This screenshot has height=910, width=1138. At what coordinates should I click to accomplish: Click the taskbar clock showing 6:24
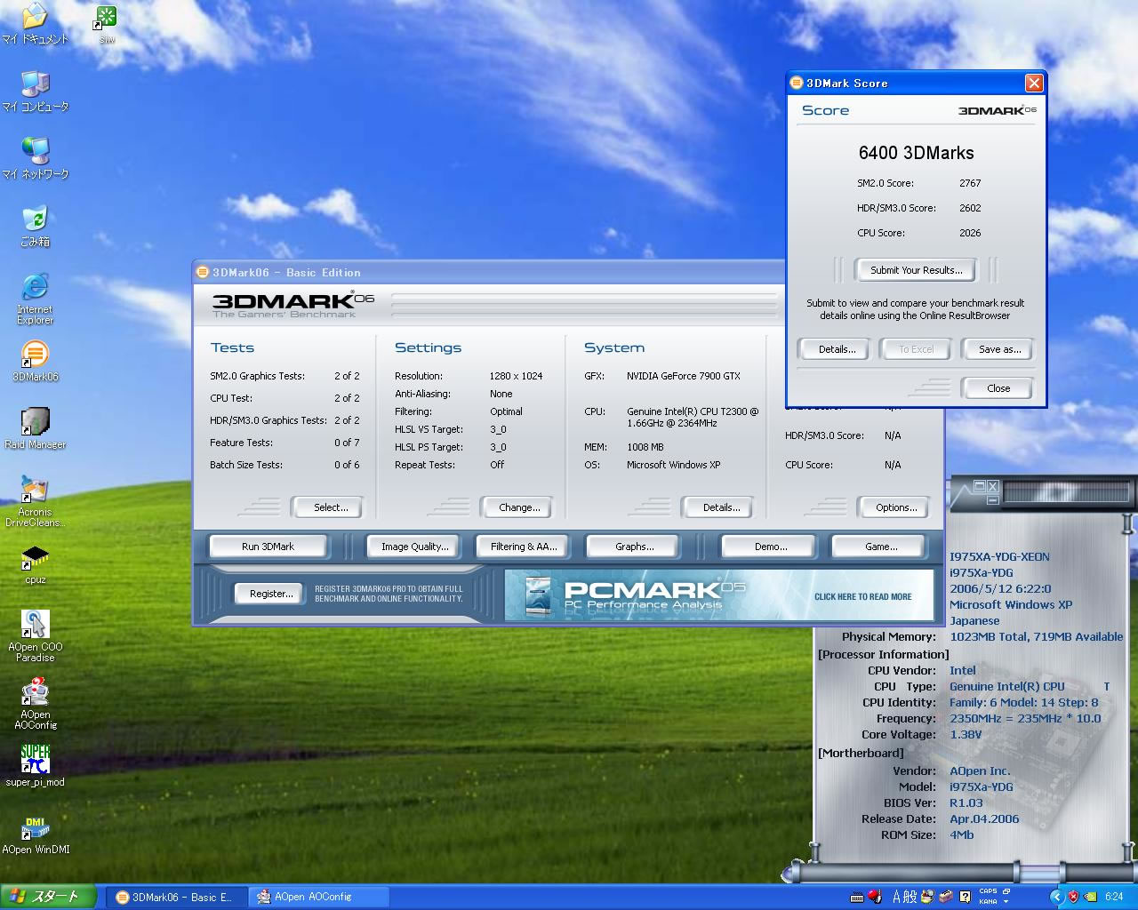coord(1114,898)
